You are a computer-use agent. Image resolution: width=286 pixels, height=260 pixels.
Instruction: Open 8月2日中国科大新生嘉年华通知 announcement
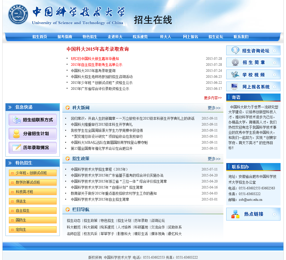click(95, 59)
